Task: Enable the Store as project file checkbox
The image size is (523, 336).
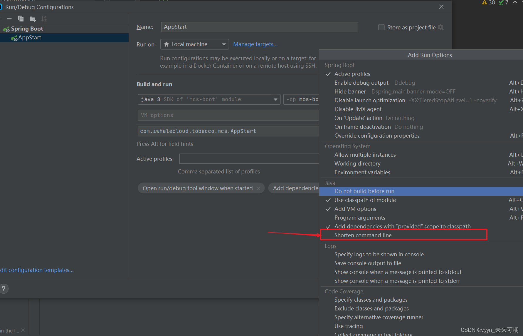Action: 381,27
